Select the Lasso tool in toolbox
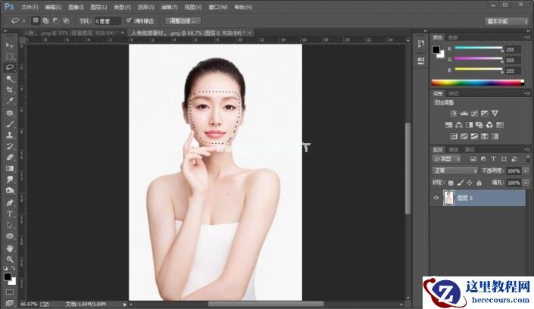This screenshot has width=534, height=309. click(10, 67)
